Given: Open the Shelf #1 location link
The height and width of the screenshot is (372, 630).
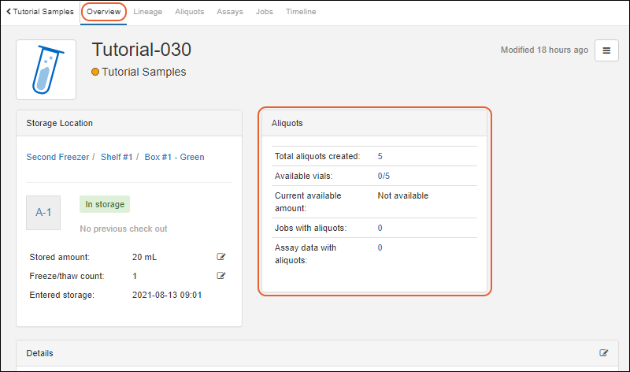Looking at the screenshot, I should [x=117, y=157].
